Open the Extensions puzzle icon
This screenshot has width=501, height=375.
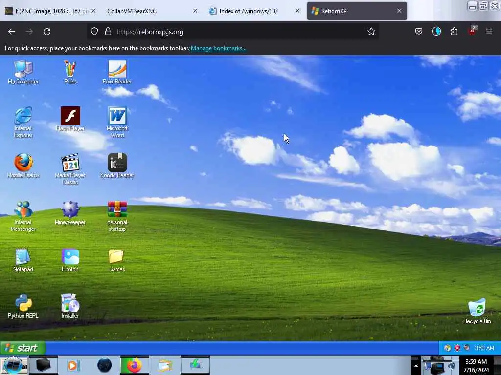point(454,32)
